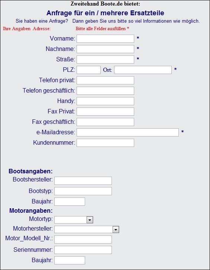
Task: Select the Ort city field
Action: tap(143, 70)
